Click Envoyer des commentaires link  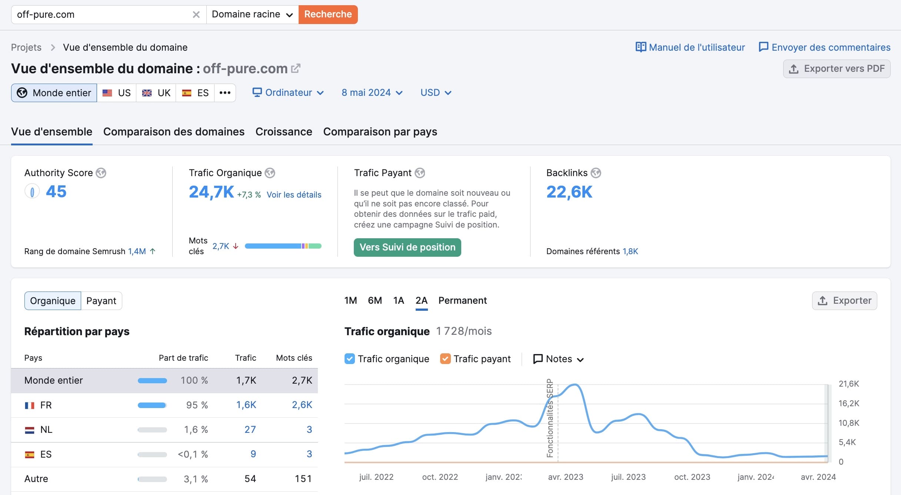coord(831,47)
